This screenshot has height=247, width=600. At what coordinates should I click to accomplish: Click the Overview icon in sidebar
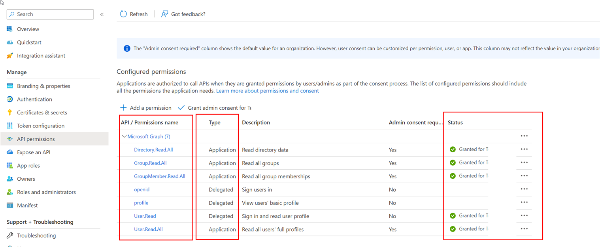[10, 29]
